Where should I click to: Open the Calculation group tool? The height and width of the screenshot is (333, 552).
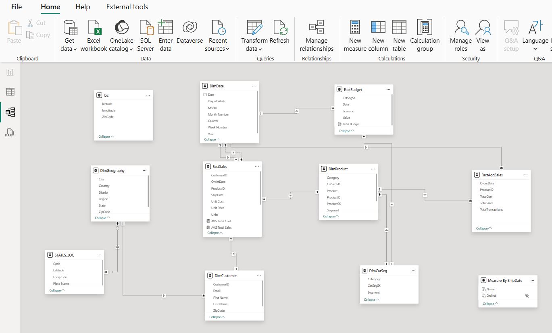(x=425, y=34)
